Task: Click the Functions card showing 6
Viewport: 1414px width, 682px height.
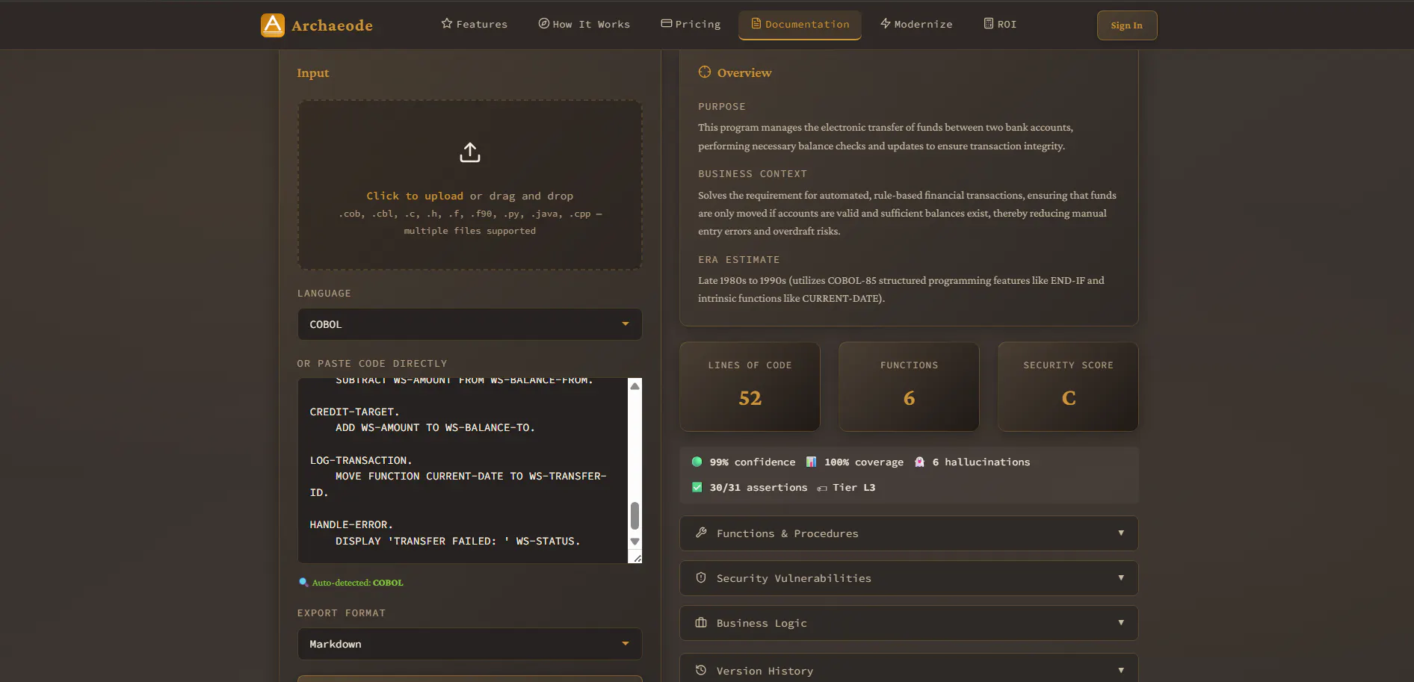Action: click(x=909, y=386)
